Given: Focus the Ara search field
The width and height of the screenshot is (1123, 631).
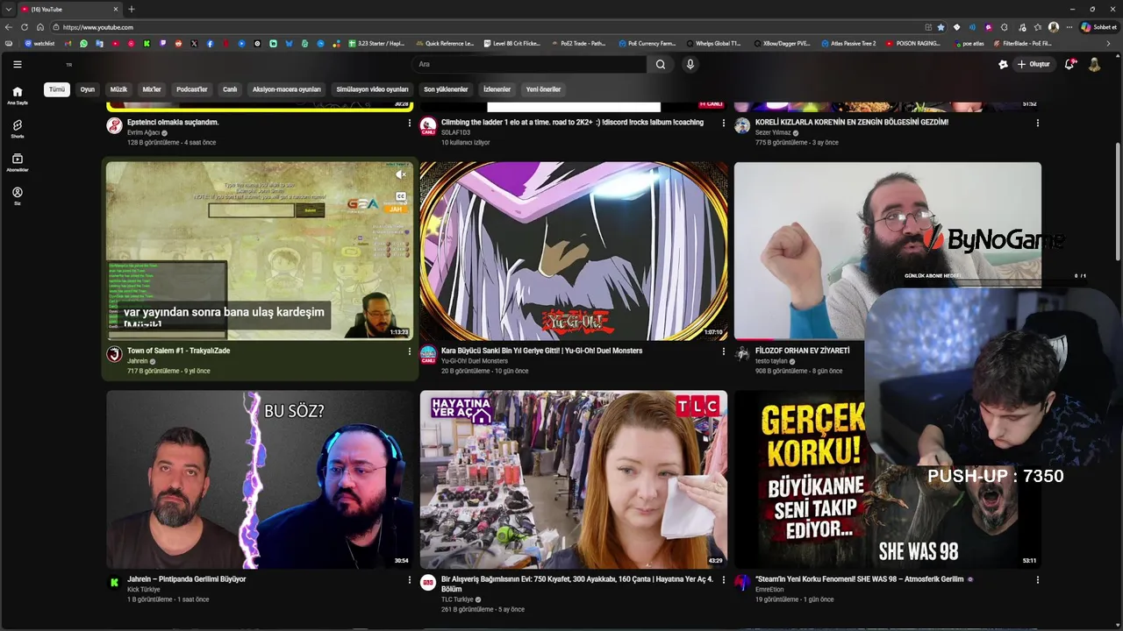Looking at the screenshot, I should point(529,64).
